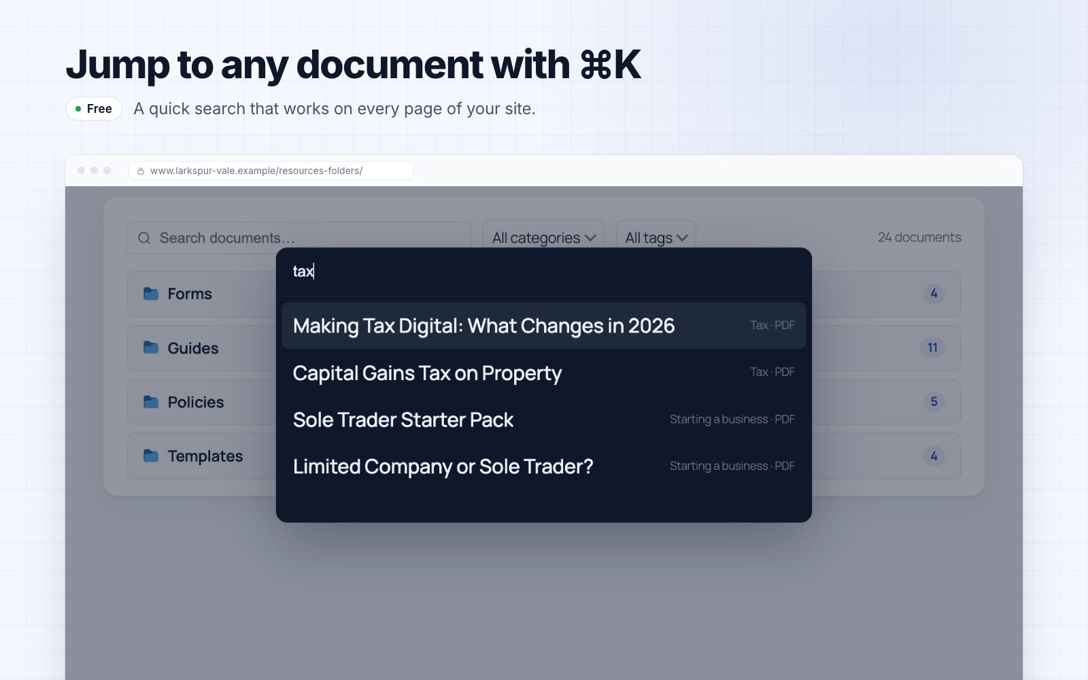The image size is (1088, 680).
Task: Click the Policies folder icon
Action: (151, 402)
